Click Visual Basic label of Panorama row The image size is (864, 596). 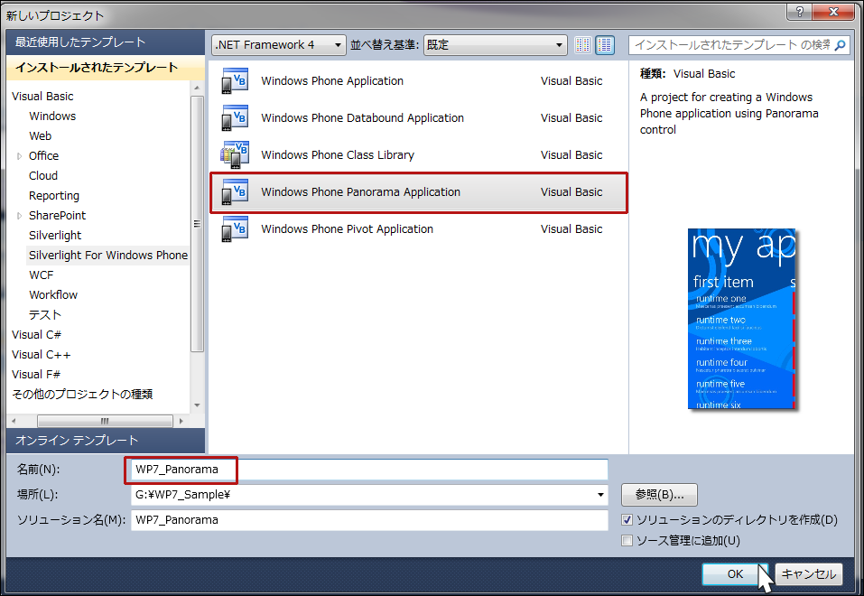(571, 191)
